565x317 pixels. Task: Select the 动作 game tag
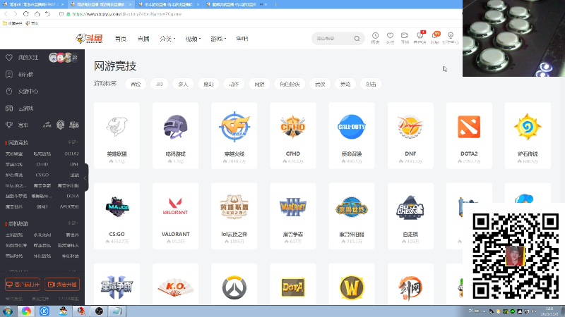point(234,84)
